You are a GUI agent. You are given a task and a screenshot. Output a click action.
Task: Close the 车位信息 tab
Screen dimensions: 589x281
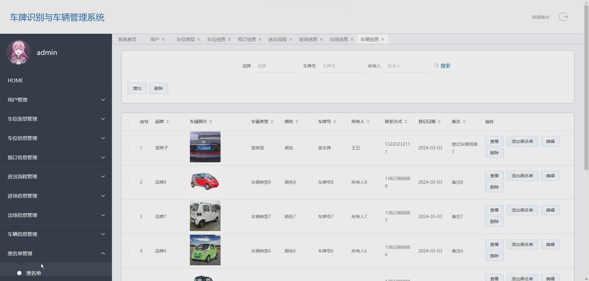229,40
